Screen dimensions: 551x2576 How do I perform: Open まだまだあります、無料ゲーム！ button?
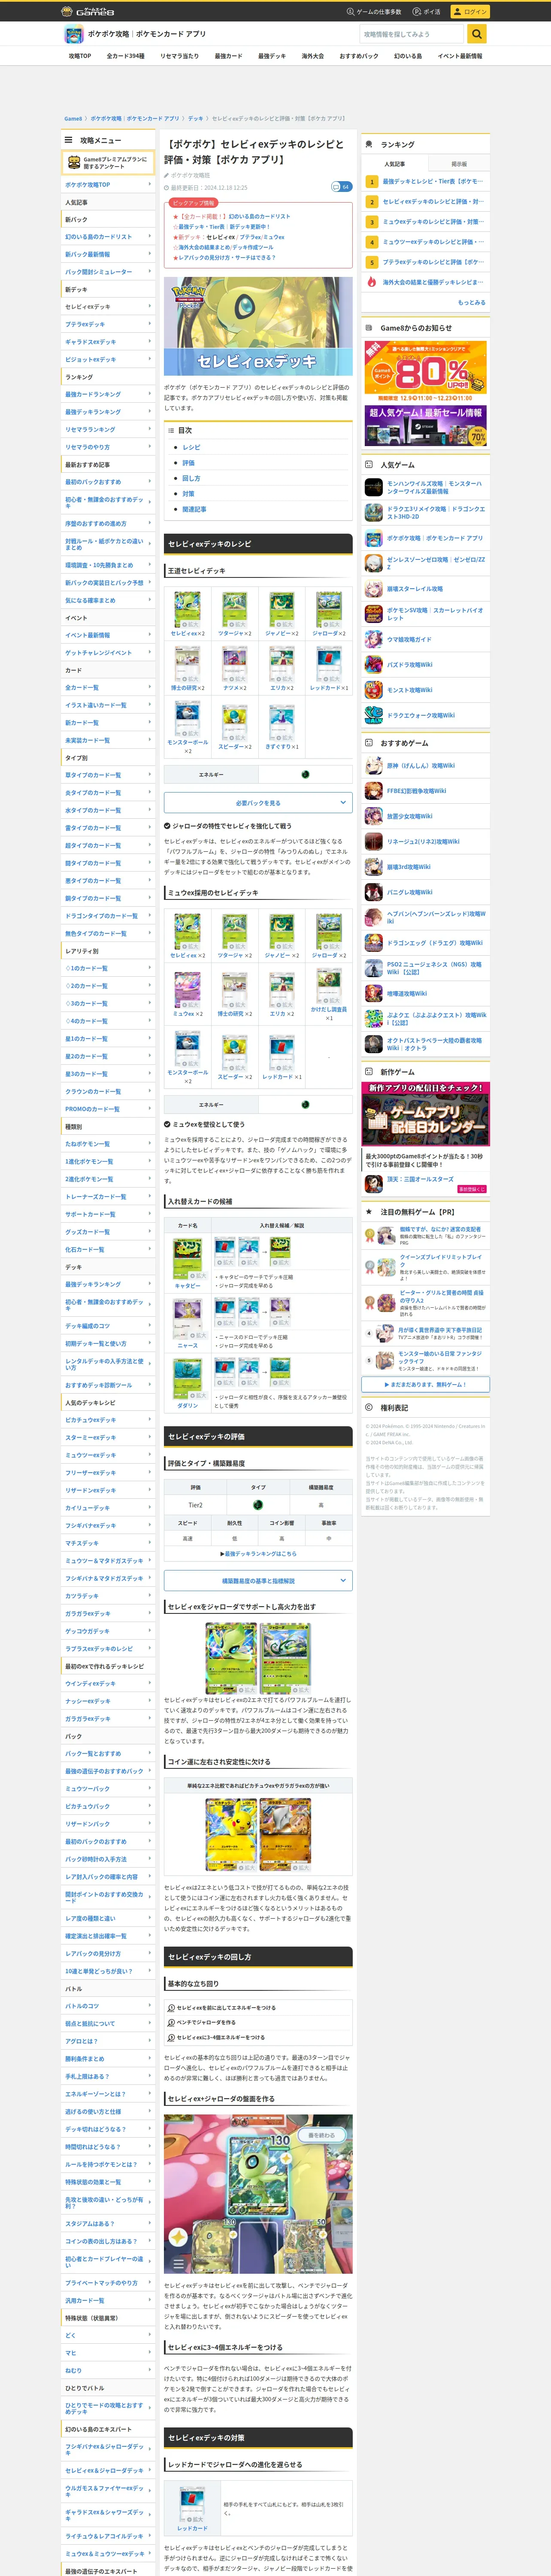426,1384
